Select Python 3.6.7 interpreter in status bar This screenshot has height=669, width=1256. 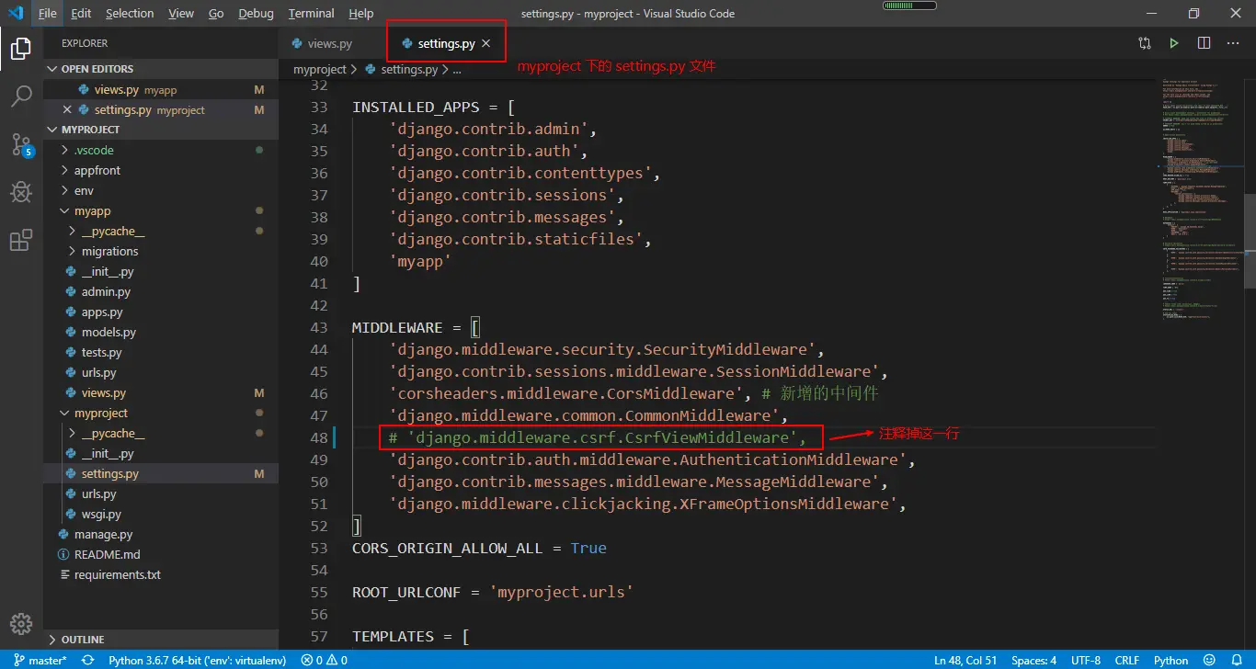(x=198, y=660)
